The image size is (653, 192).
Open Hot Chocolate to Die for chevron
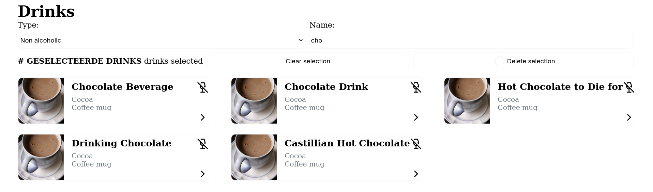[x=629, y=117]
